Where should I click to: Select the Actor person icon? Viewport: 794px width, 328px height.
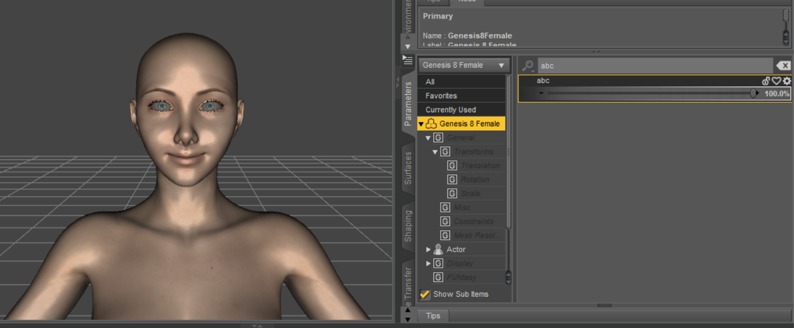coord(438,249)
